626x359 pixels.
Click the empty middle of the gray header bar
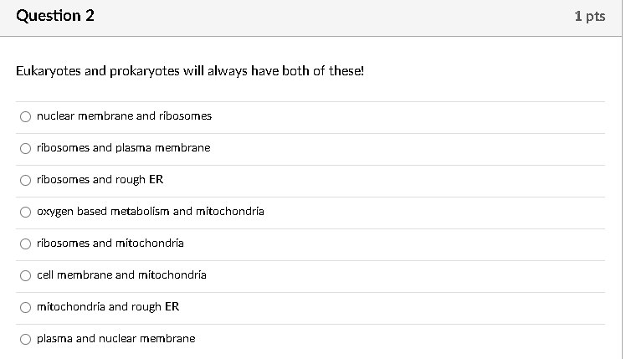click(335, 17)
